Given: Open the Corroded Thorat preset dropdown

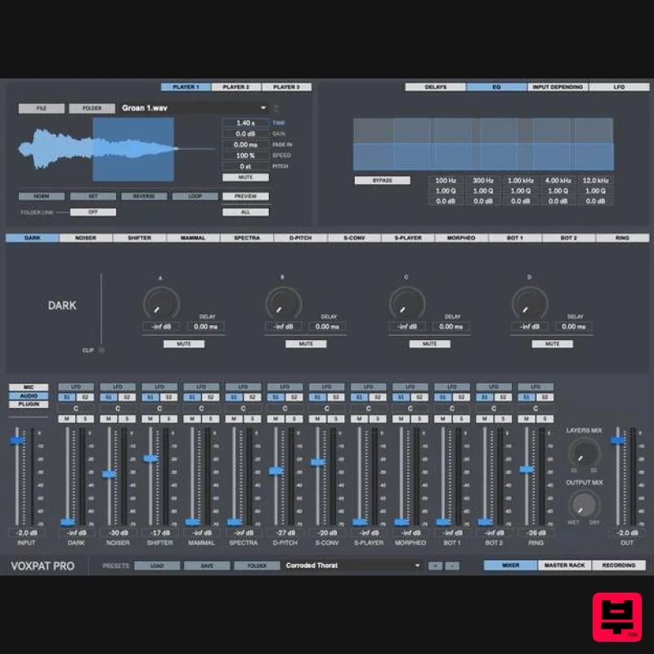Looking at the screenshot, I should tap(352, 565).
